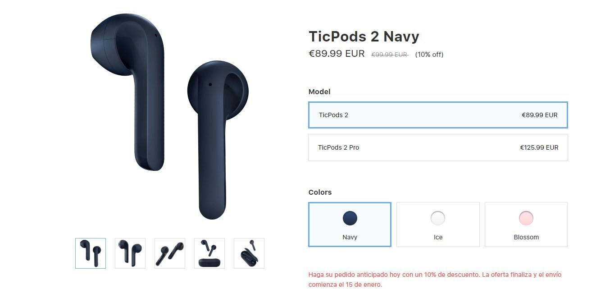Click the €89.99 EUR price in model row
596x298 pixels.
(540, 115)
